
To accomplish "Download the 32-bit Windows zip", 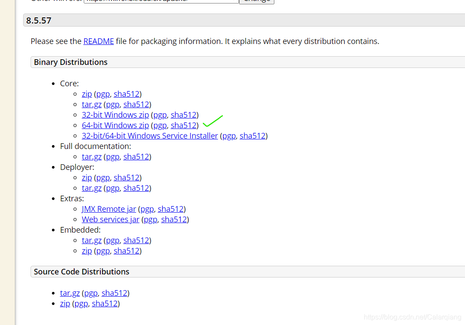I will tap(115, 115).
